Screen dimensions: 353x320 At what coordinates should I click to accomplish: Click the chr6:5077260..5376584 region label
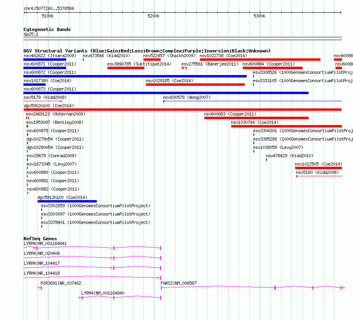tap(49, 8)
